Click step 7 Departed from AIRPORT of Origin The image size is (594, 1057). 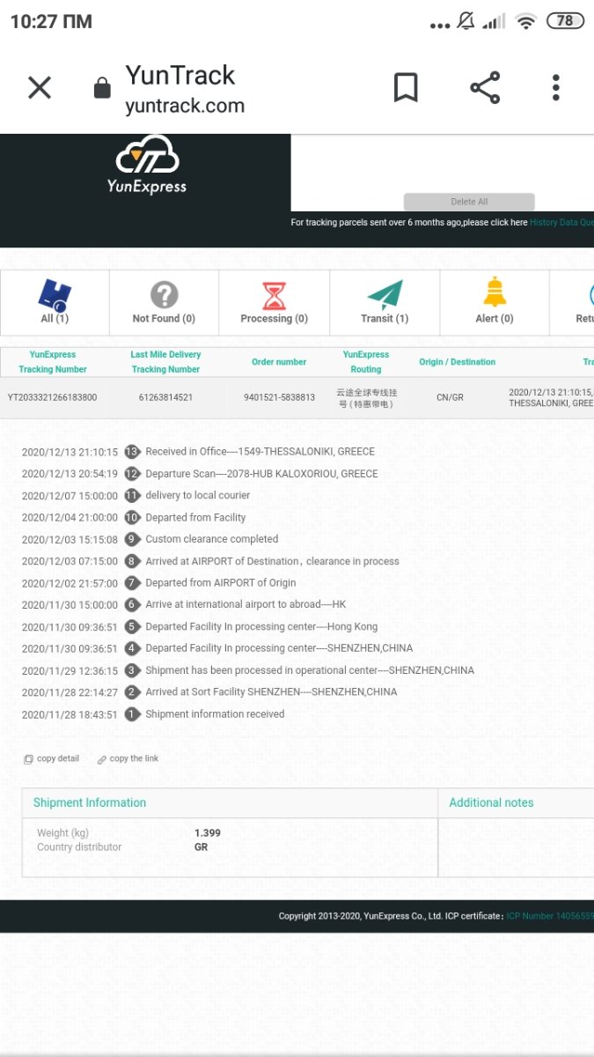coord(221,583)
